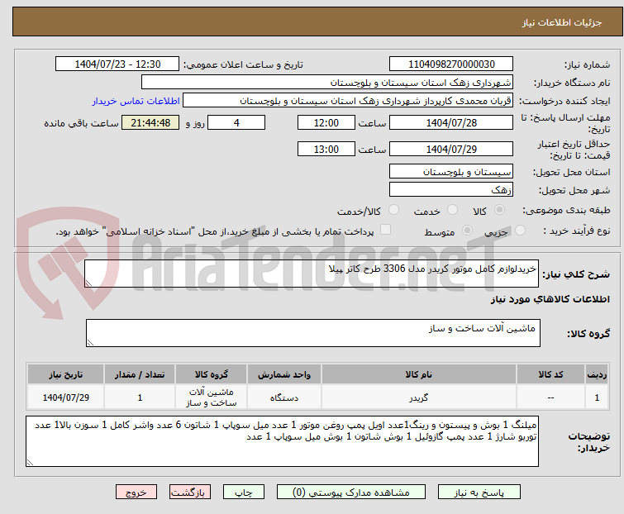The width and height of the screenshot is (624, 514).
Task: Select the کالا radio button
Action: (x=499, y=210)
